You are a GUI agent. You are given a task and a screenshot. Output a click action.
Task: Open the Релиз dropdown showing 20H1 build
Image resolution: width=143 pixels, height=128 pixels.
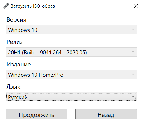click(x=71, y=52)
